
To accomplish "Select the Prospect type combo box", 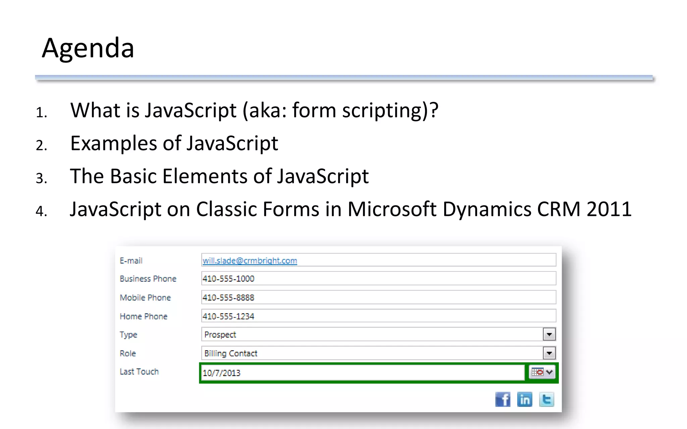I will click(372, 334).
